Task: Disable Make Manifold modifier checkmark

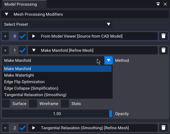Action: (x=23, y=50)
